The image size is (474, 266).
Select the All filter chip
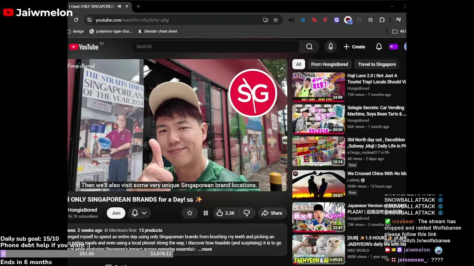298,64
